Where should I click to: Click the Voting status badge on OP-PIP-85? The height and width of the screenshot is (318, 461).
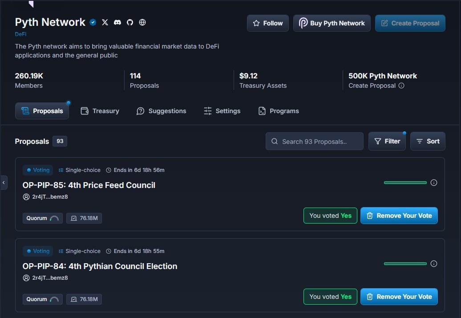pyautogui.click(x=38, y=170)
